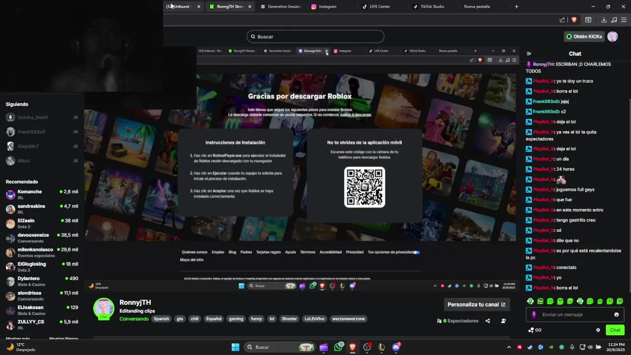Click the Spanish tag
This screenshot has width=631, height=355.
[161, 319]
